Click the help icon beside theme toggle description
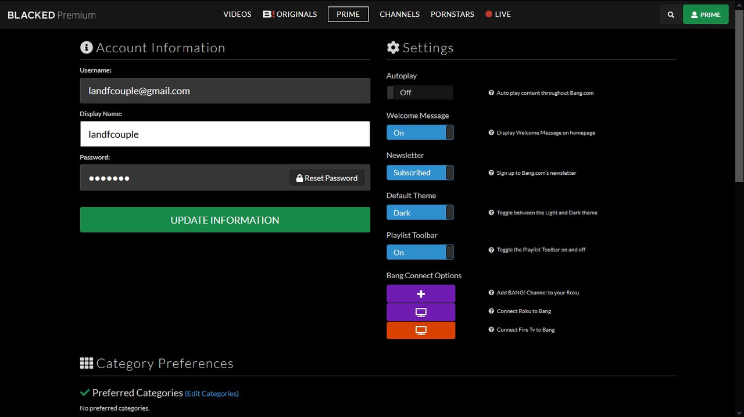Screen dimensions: 744x417 pos(491,213)
